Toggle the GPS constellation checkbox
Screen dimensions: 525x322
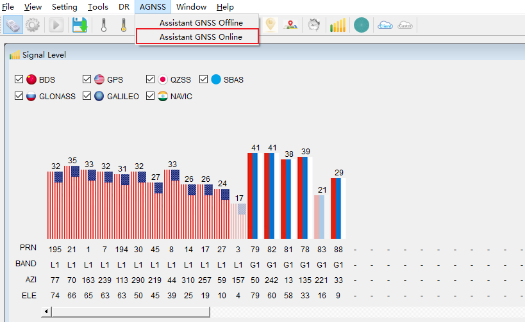pos(87,79)
